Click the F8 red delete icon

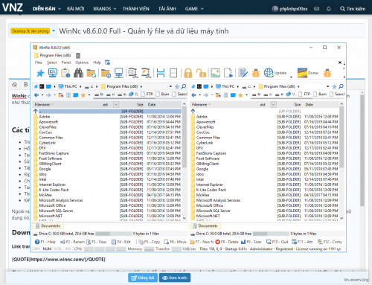(217, 242)
